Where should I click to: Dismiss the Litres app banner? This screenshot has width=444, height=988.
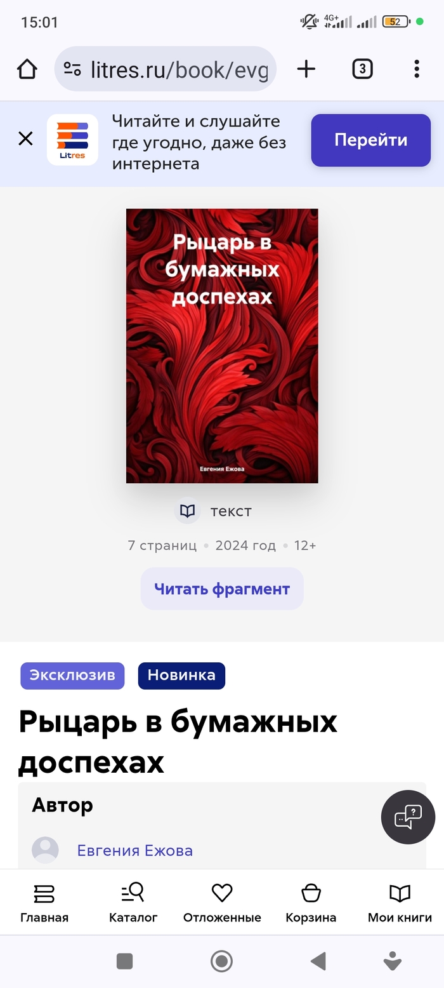(25, 138)
